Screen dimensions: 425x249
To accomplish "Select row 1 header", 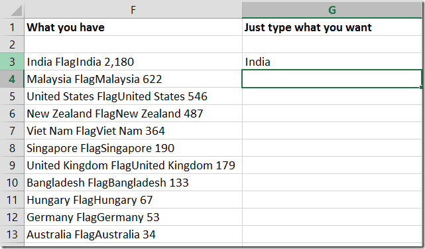I will pyautogui.click(x=12, y=27).
